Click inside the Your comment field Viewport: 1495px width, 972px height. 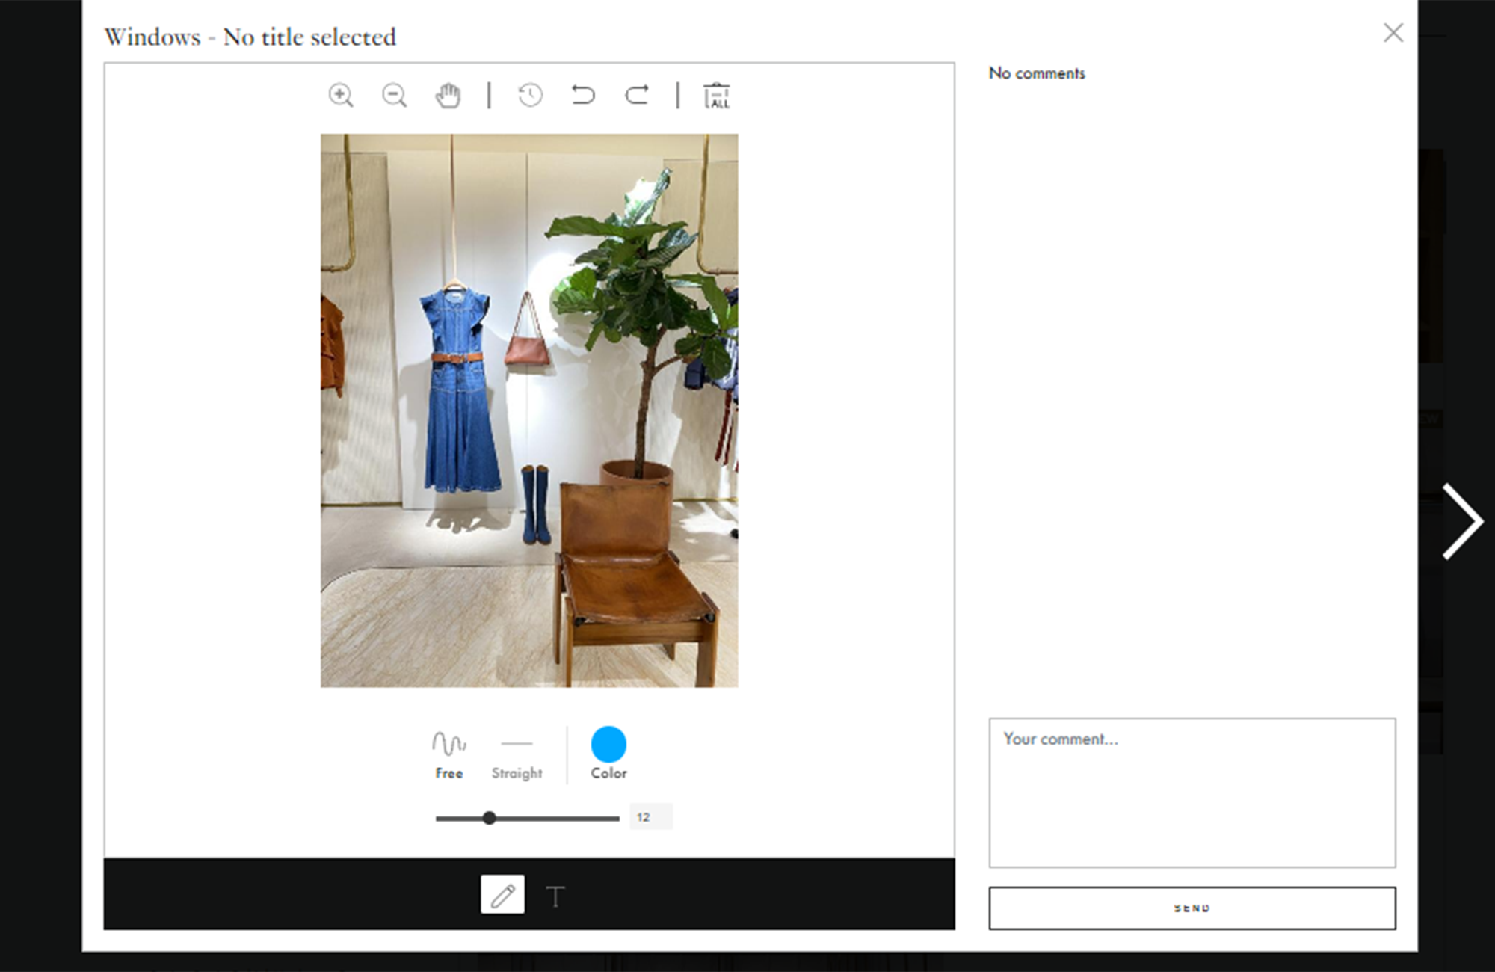click(x=1192, y=793)
